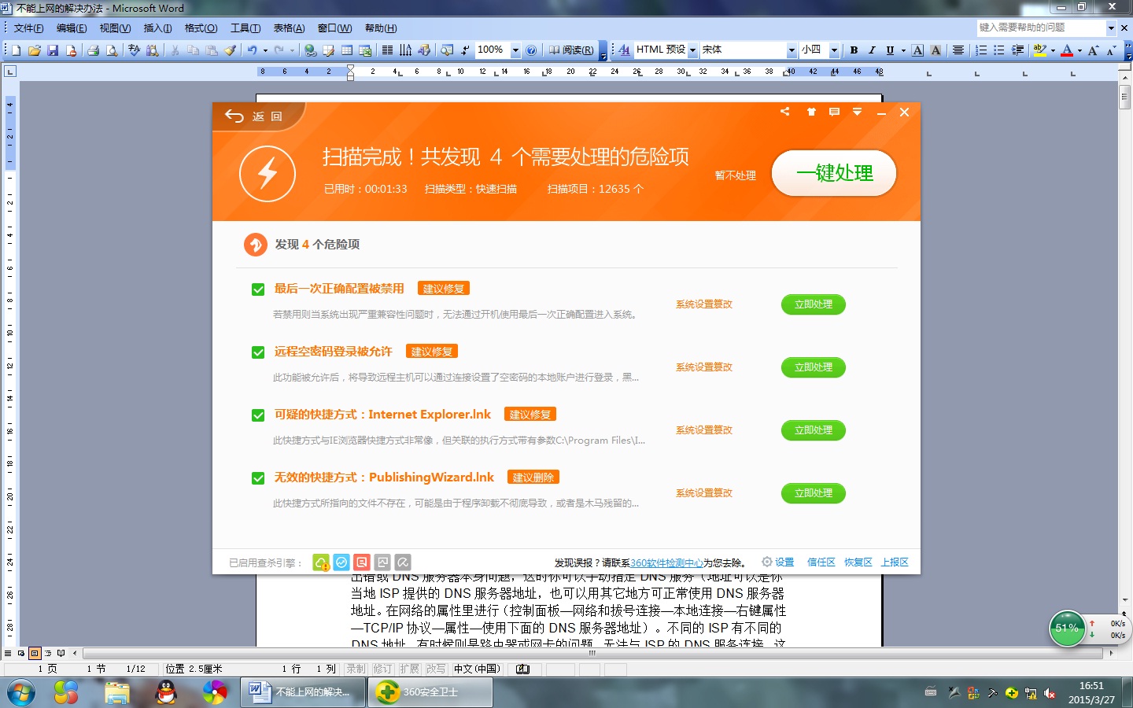
Task: Click the Open folder icon in Word toolbar
Action: [x=35, y=50]
